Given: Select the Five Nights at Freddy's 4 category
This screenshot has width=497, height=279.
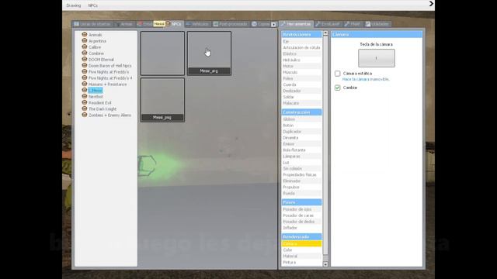Looking at the screenshot, I should 110,77.
